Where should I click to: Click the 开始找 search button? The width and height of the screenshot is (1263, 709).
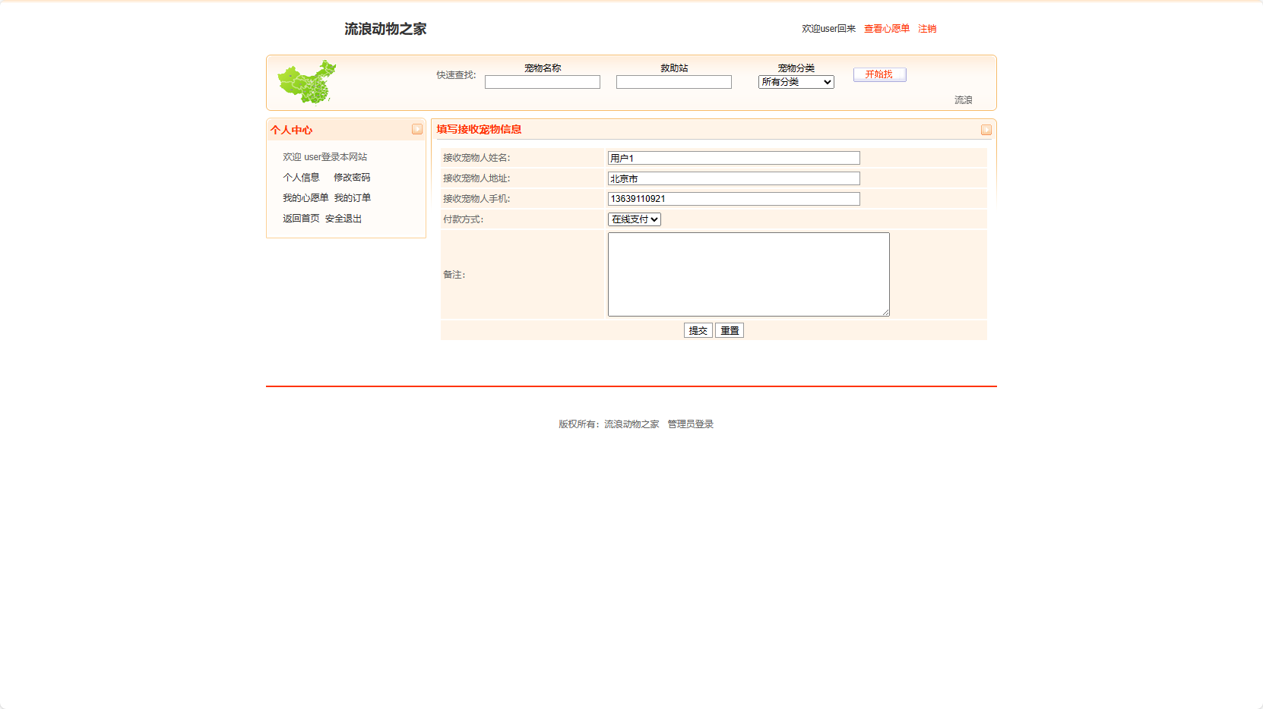pos(878,74)
